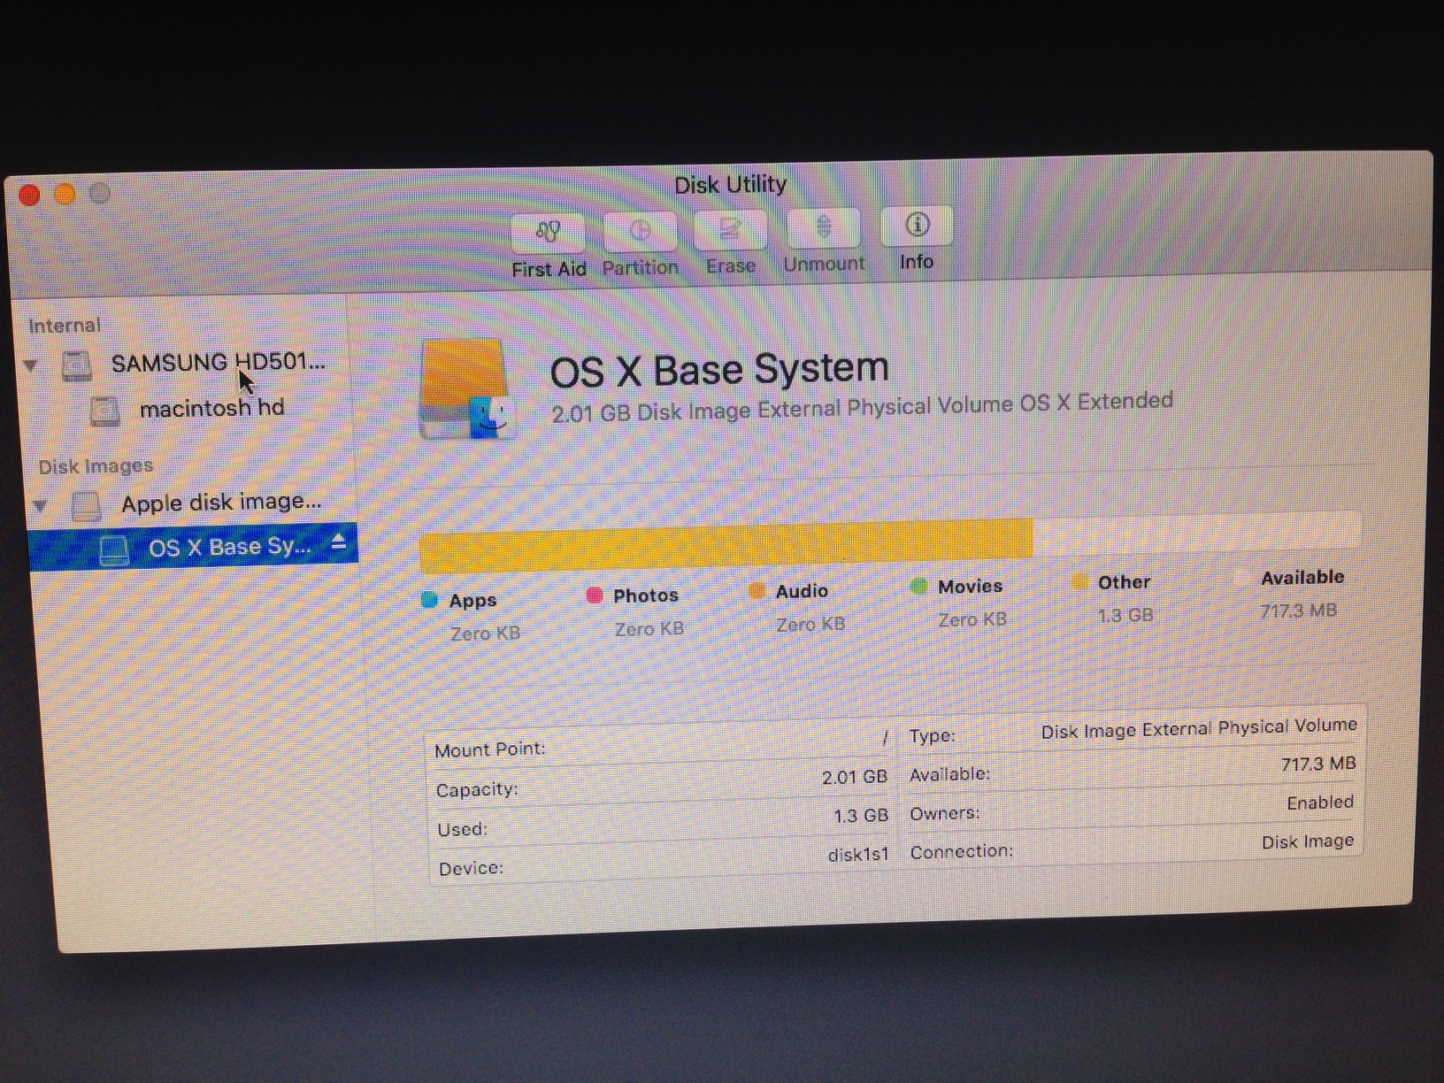
Task: Select OS X Base System volume row
Action: [x=193, y=547]
